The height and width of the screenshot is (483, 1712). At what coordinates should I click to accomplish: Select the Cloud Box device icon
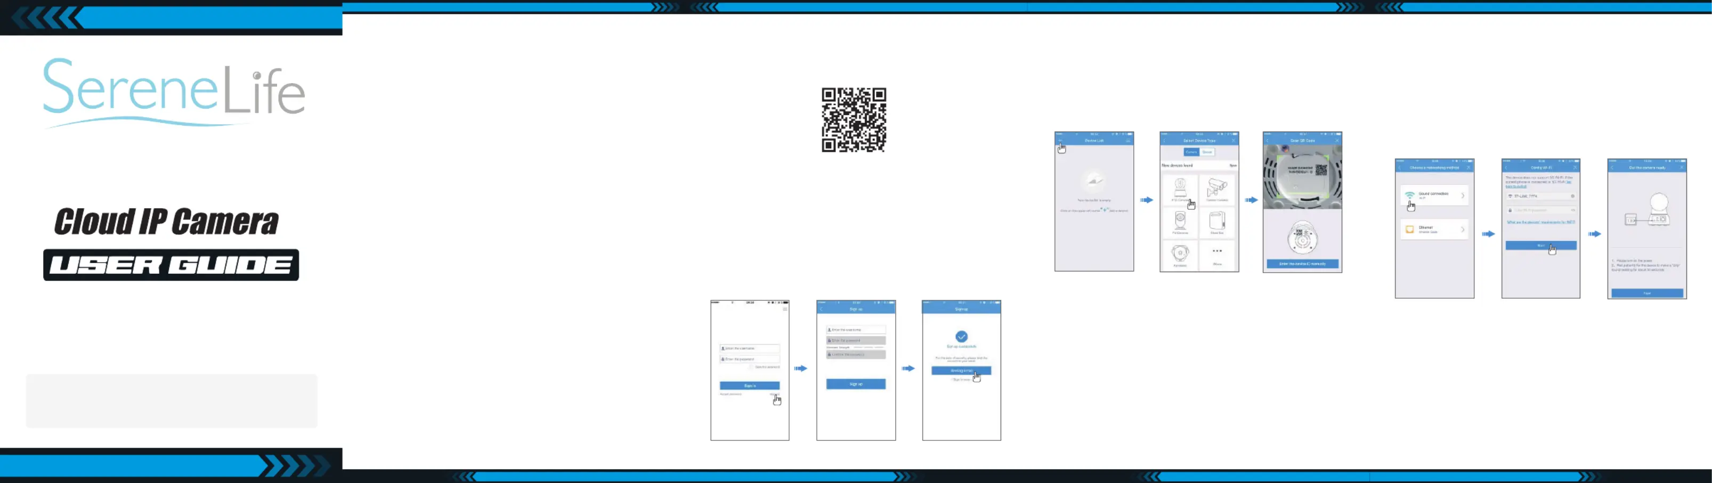1217,220
